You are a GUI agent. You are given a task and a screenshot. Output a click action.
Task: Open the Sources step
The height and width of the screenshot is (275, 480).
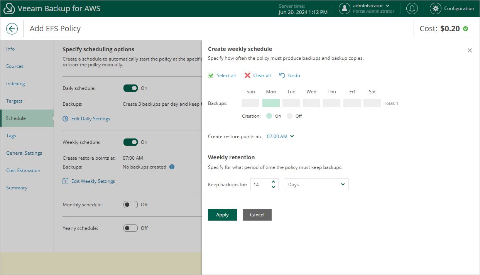click(27, 66)
